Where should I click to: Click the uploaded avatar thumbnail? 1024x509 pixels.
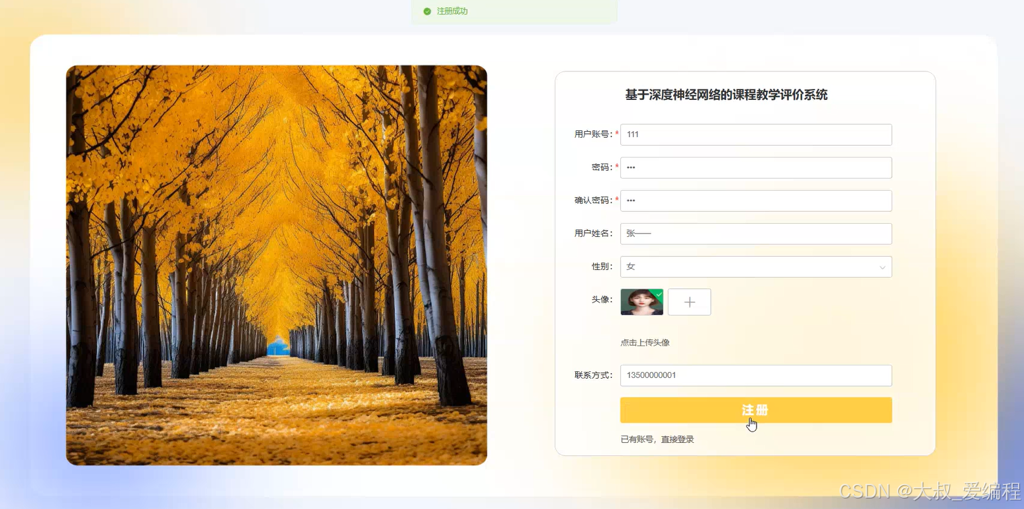pos(642,302)
